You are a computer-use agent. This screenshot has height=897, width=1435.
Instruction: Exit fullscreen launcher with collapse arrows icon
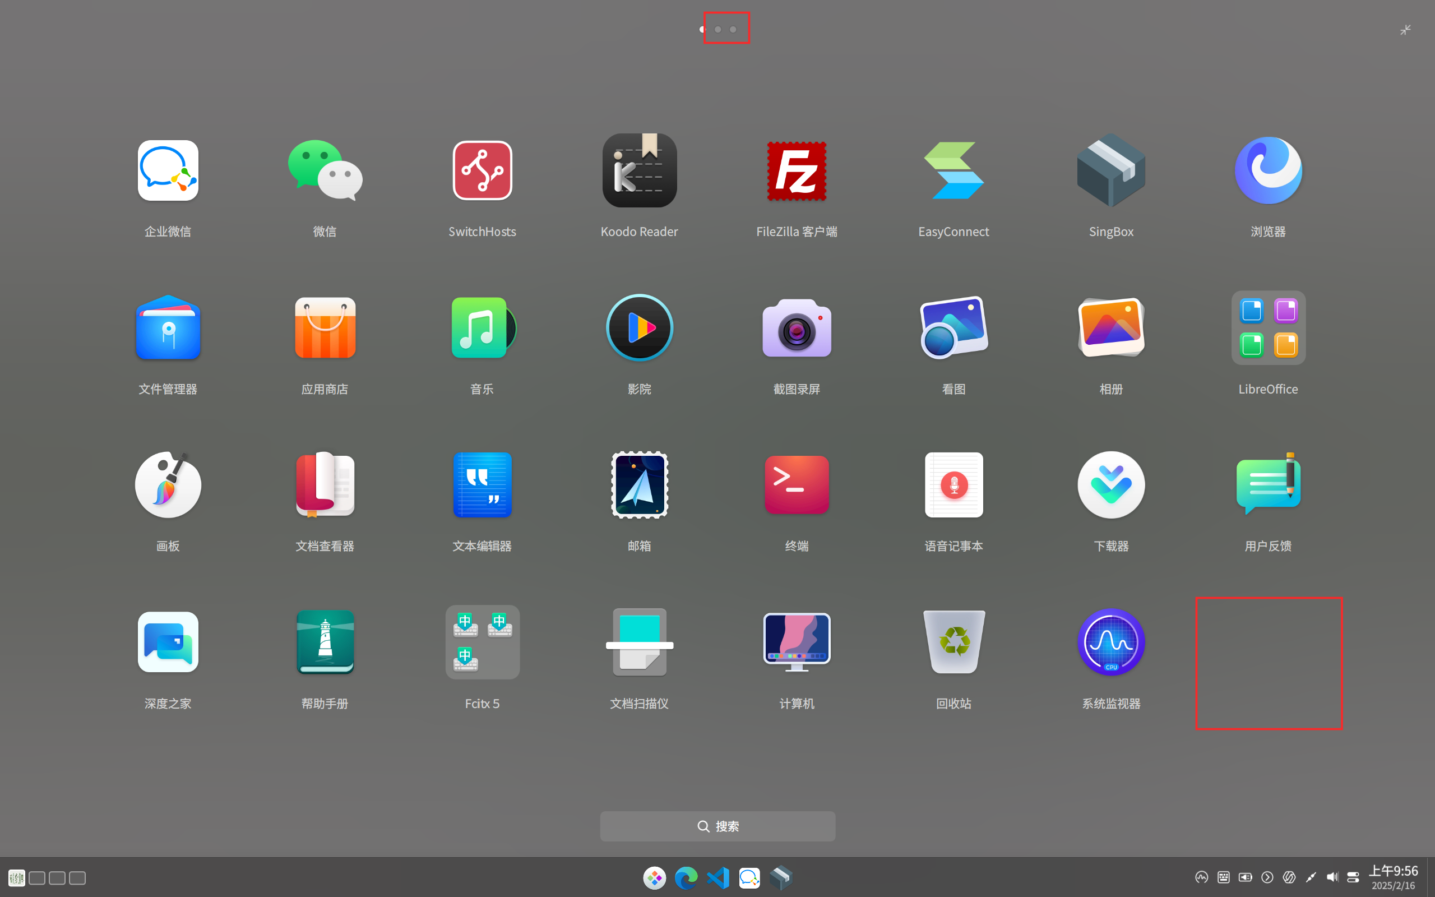(1405, 30)
